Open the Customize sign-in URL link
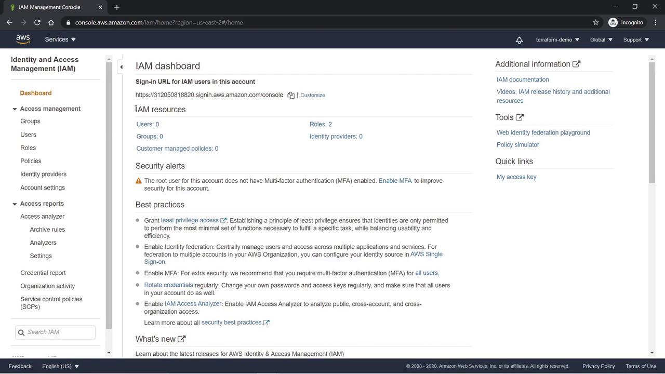 pos(313,96)
